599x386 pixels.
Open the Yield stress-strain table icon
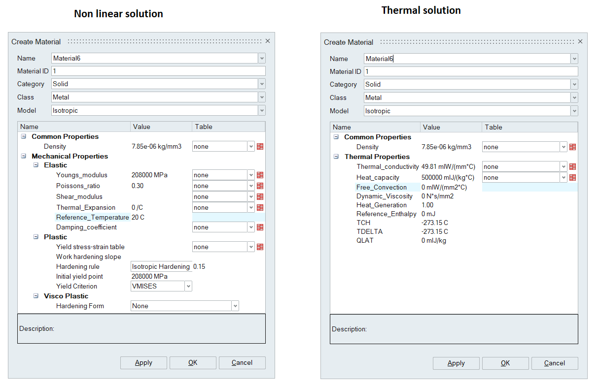point(260,247)
